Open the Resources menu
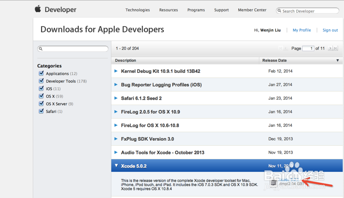Image resolution: width=344 pixels, height=198 pixels. click(x=169, y=10)
